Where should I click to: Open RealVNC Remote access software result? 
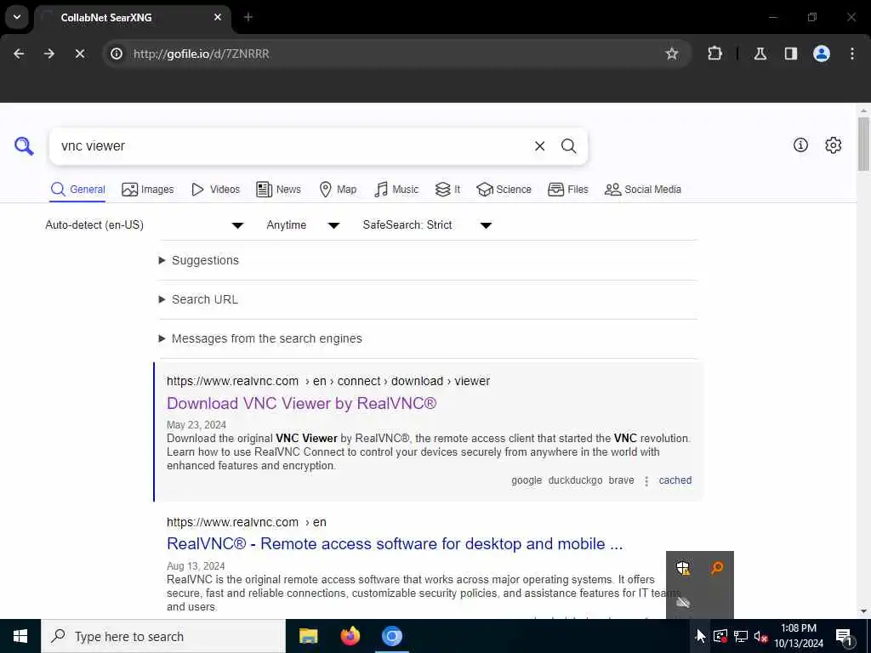pyautogui.click(x=395, y=543)
